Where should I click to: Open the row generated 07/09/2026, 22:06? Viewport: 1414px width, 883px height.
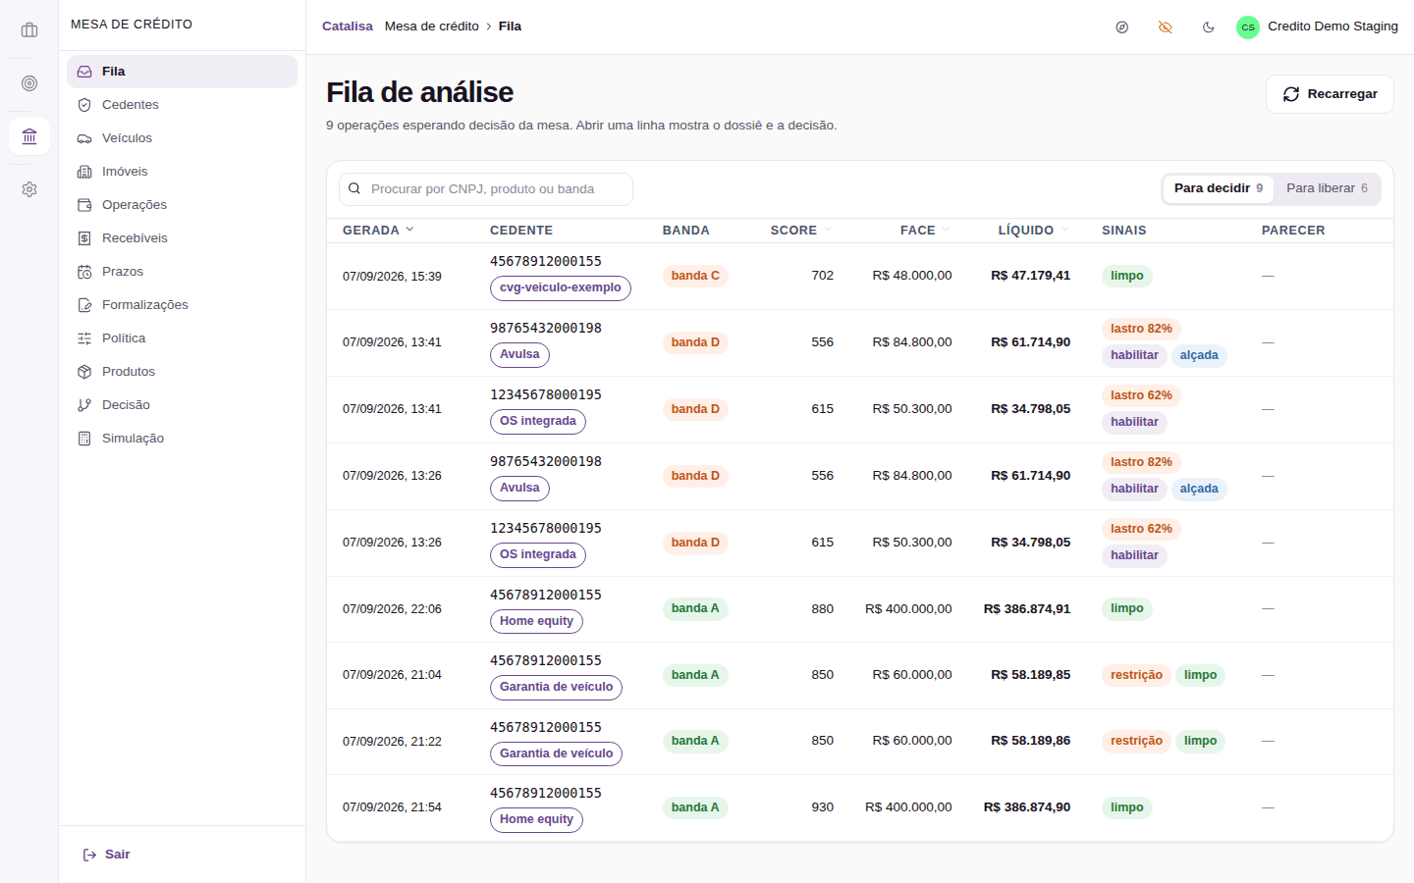coord(860,609)
